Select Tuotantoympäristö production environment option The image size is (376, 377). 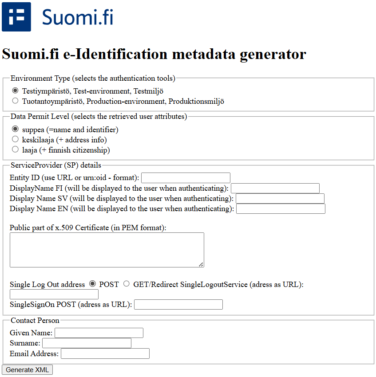click(16, 101)
